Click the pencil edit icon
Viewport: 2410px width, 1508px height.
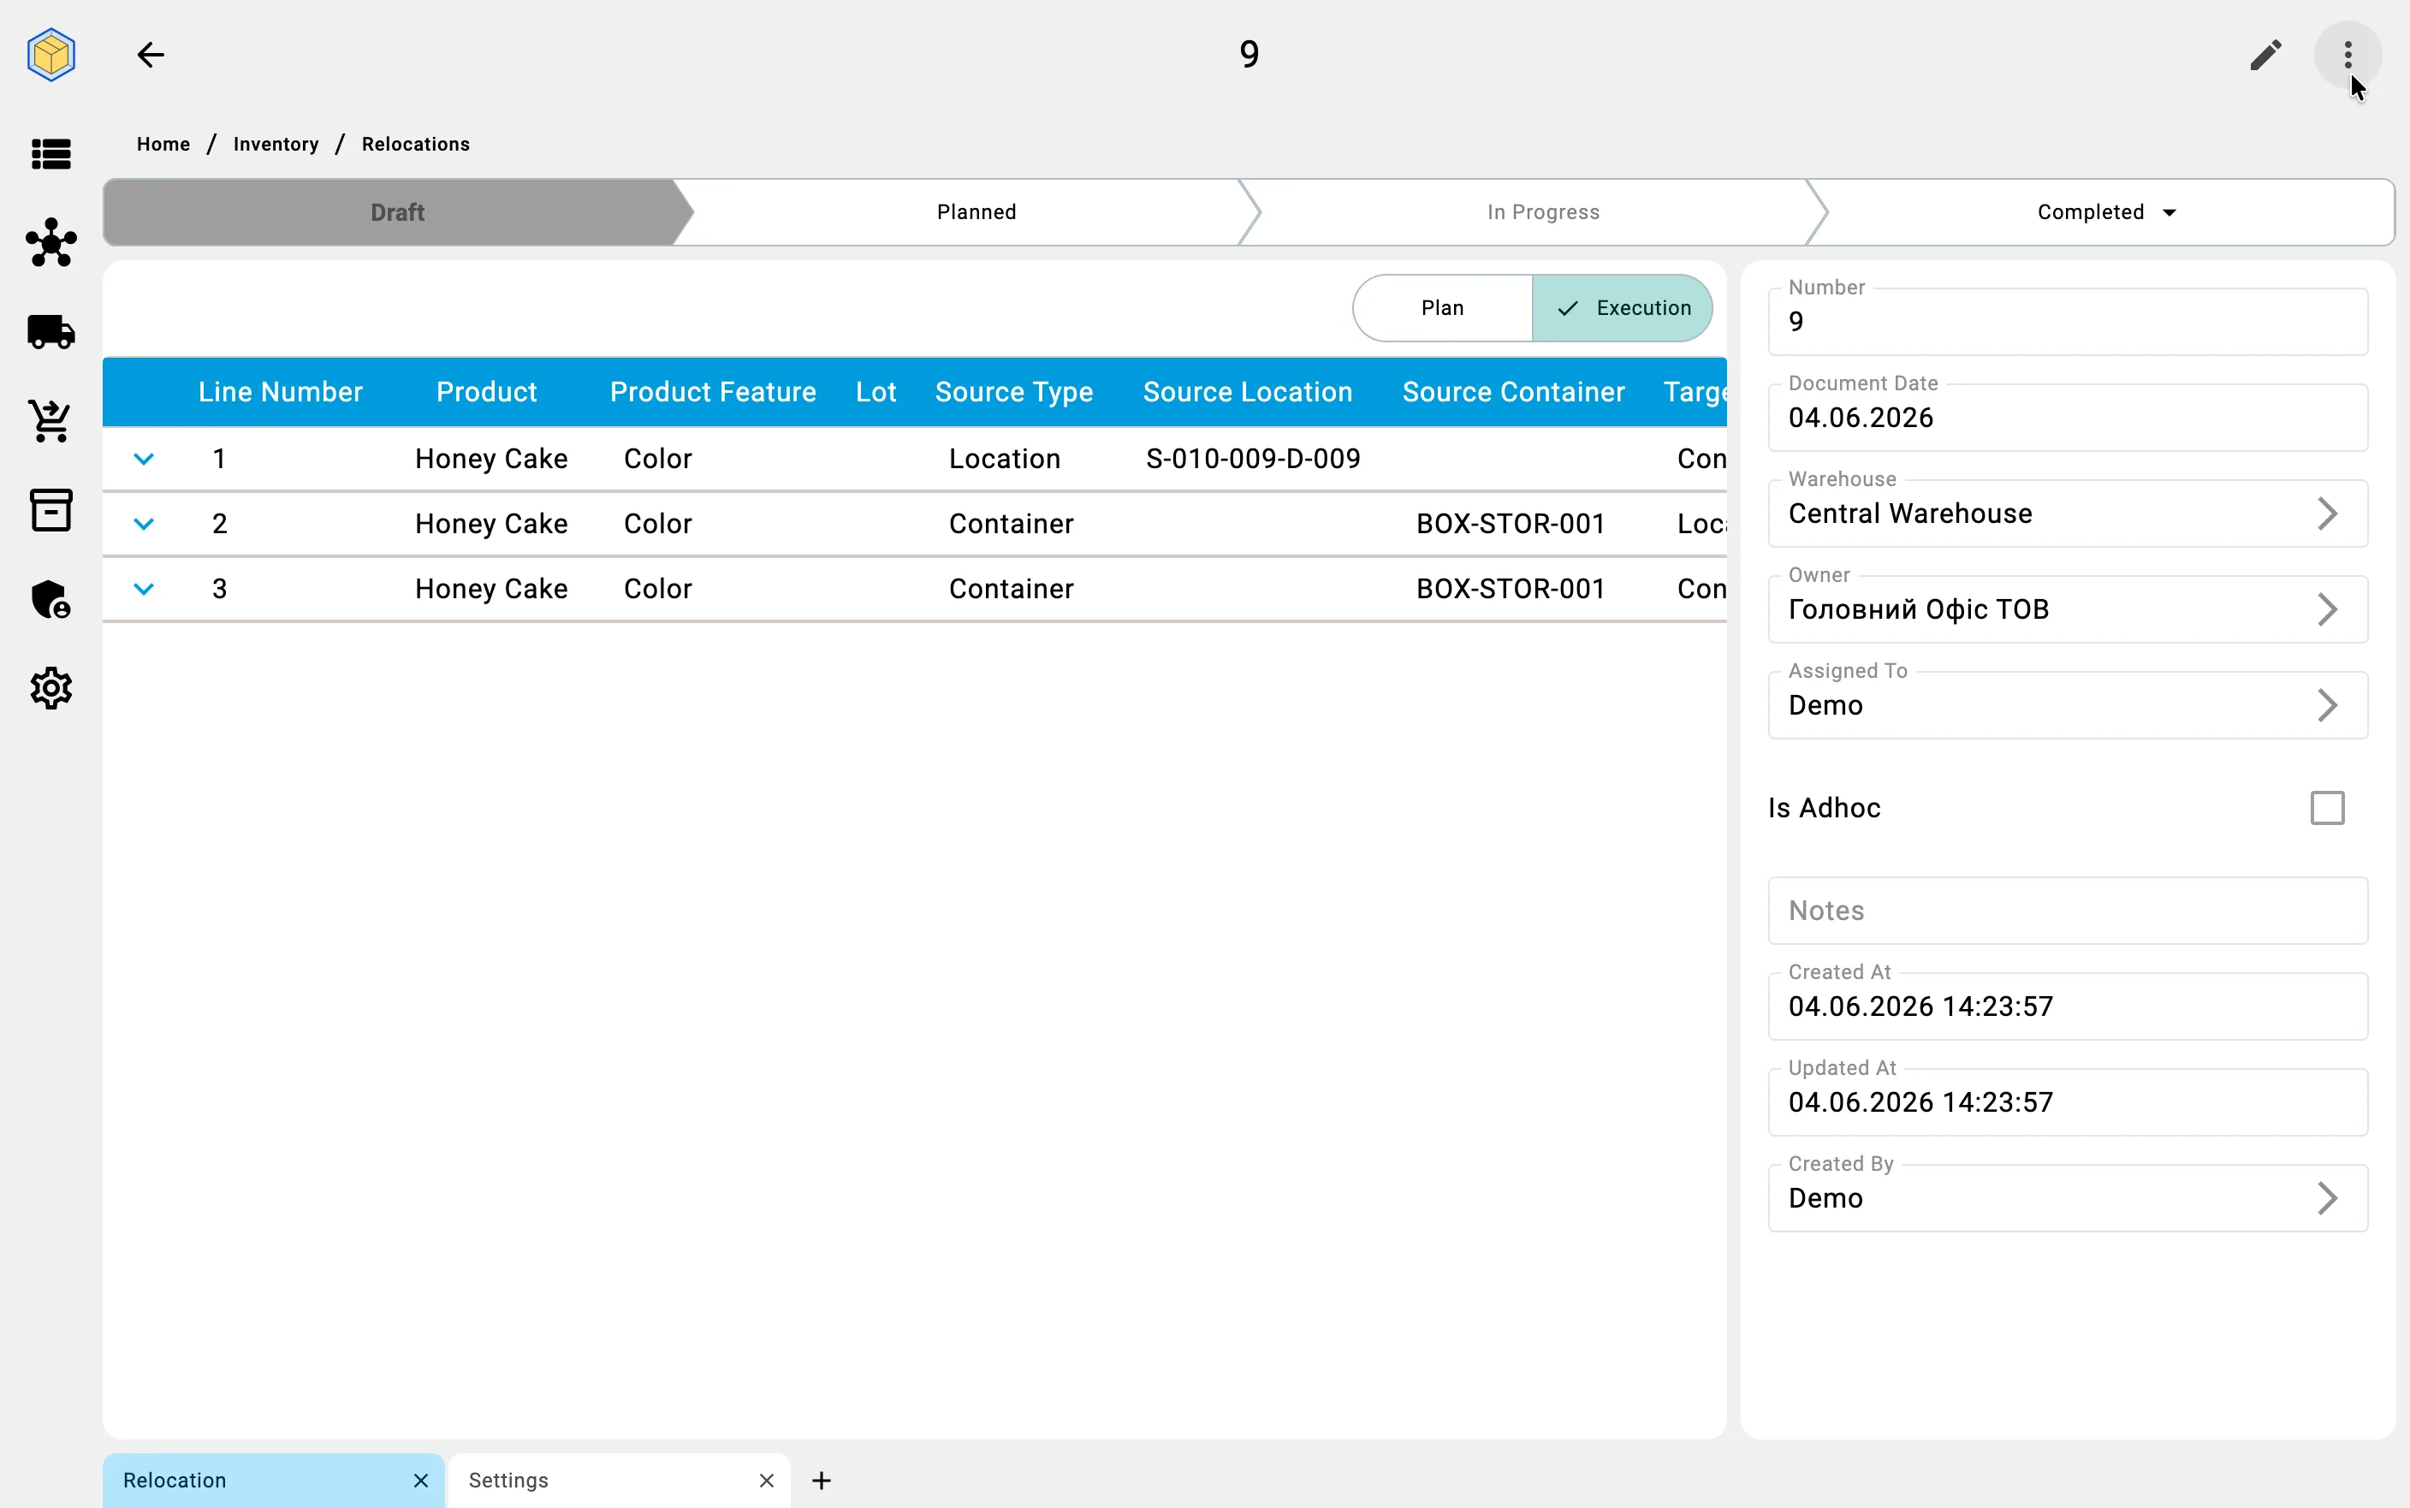2265,55
